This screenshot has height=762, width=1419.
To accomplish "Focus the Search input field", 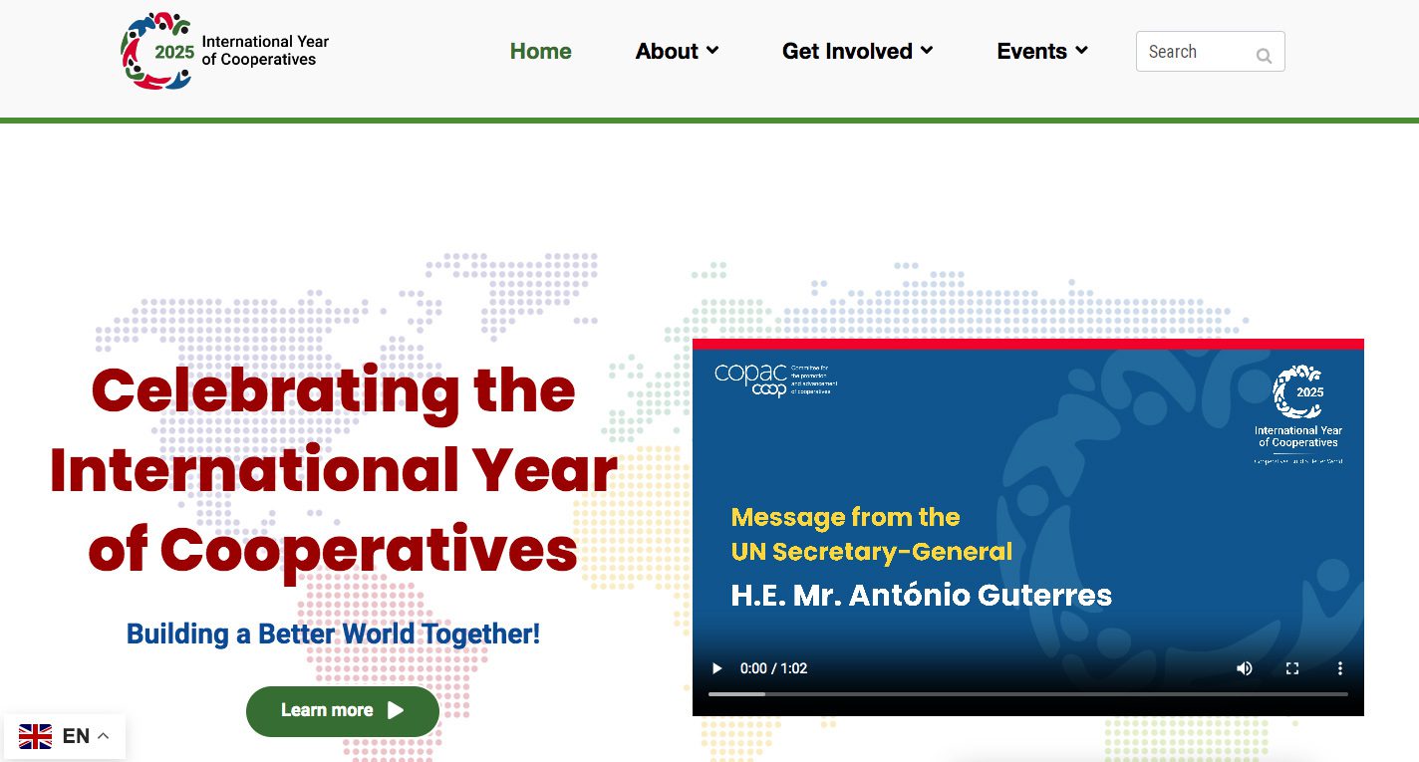I will click(x=1196, y=52).
